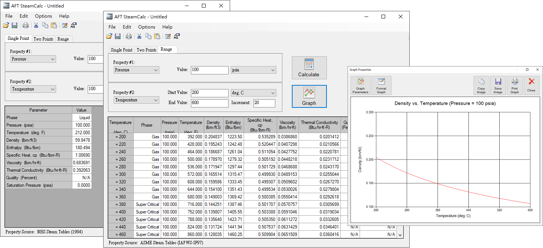
Task: Click Save Image in the Graph Properties window
Action: click(498, 86)
